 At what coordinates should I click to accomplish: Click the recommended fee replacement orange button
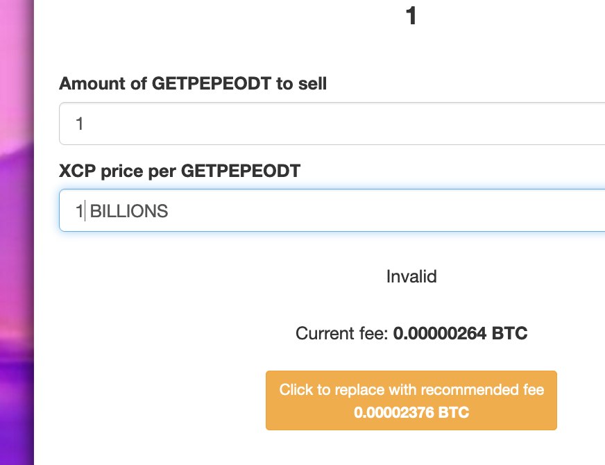(x=411, y=400)
